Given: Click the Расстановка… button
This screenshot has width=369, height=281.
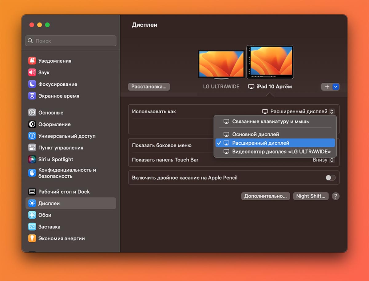Looking at the screenshot, I should pyautogui.click(x=149, y=87).
